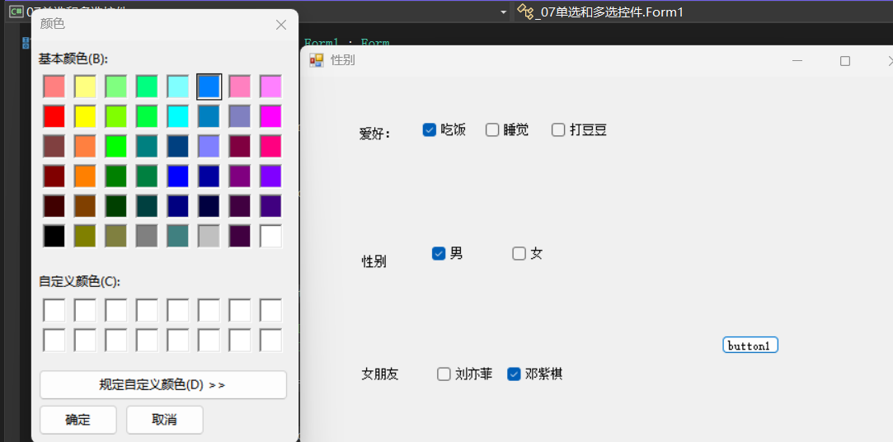This screenshot has width=893, height=442.
Task: Close the 颜色 dialog with the X
Action: pos(281,25)
